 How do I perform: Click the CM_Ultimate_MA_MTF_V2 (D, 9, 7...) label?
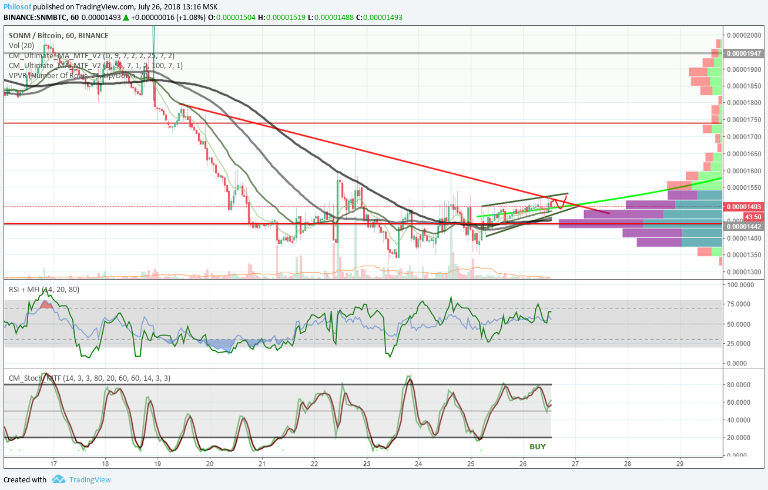coord(91,55)
